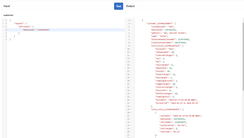
Task: Select the "smscharges": 1 output line
Action: pos(164,78)
